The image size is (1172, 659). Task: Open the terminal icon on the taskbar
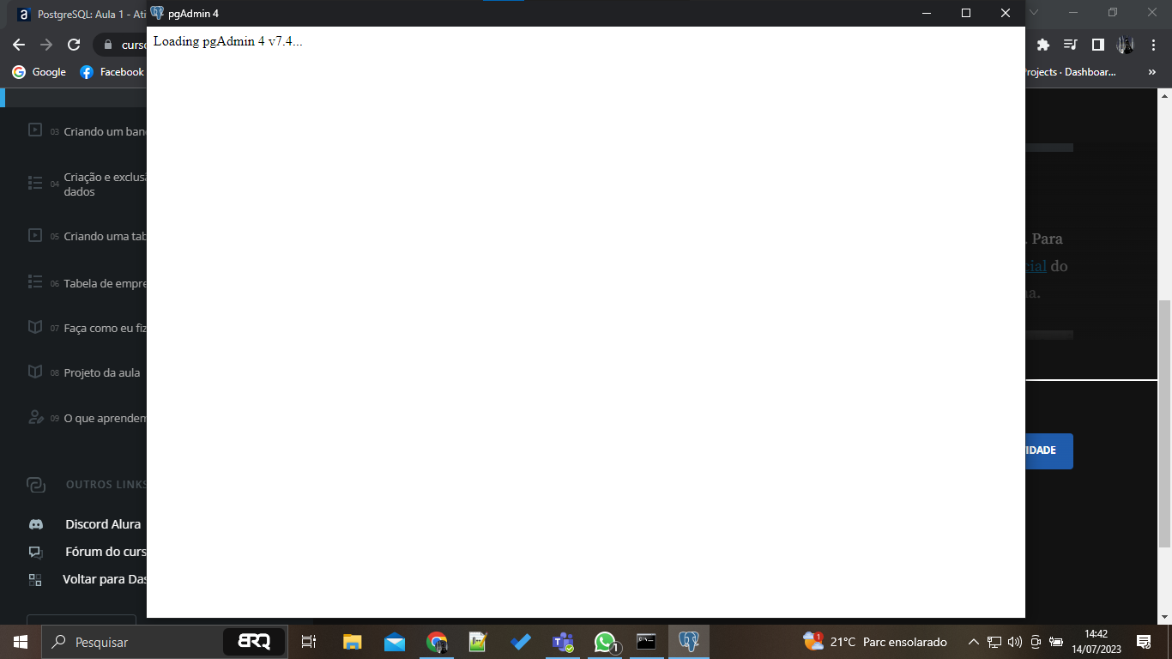646,642
